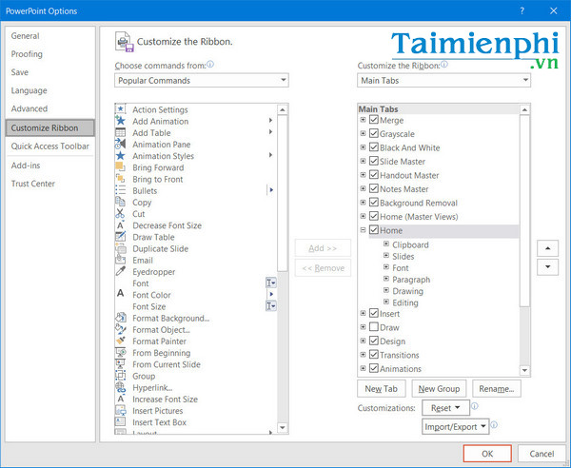Click the info icon beside Reset
Image resolution: width=571 pixels, height=468 pixels.
coord(475,406)
